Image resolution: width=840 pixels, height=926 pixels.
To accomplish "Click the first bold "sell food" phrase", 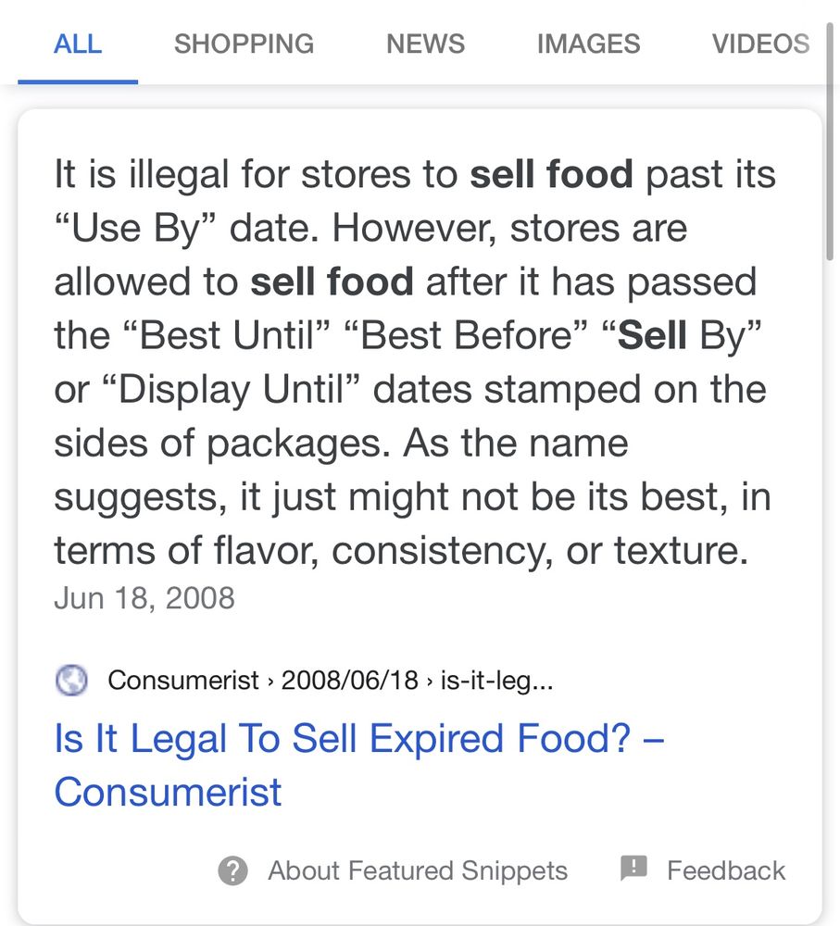I will coord(551,173).
